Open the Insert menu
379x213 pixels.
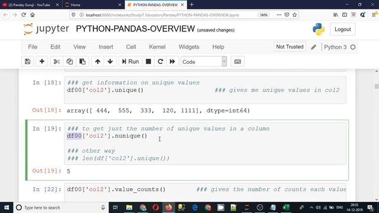point(106,47)
